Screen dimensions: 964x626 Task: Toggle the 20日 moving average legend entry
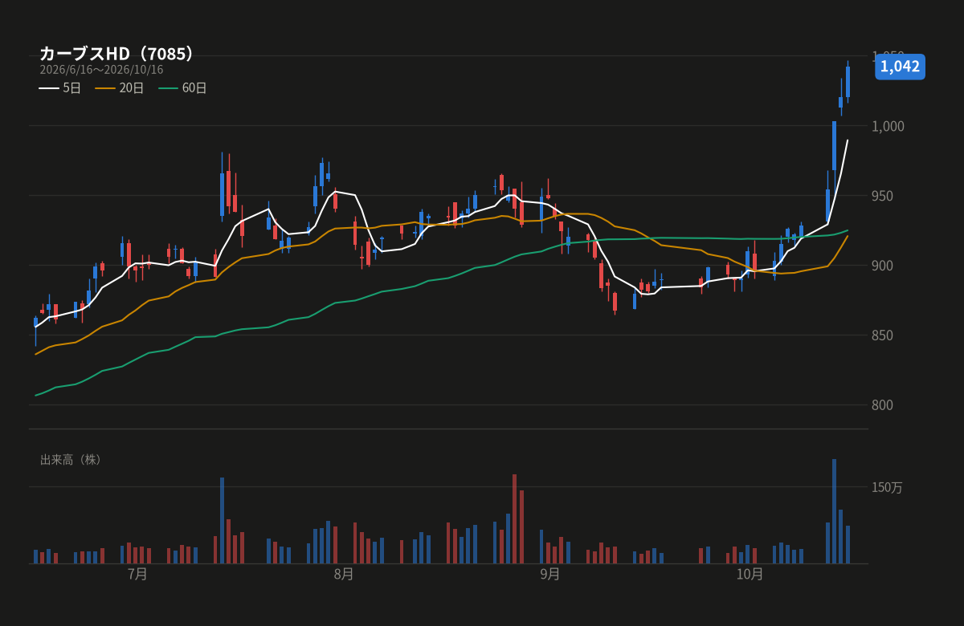(120, 88)
